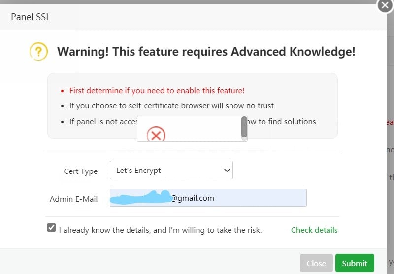Uncheck the 'I already know the details' checkbox
This screenshot has width=394, height=274.
(x=51, y=228)
